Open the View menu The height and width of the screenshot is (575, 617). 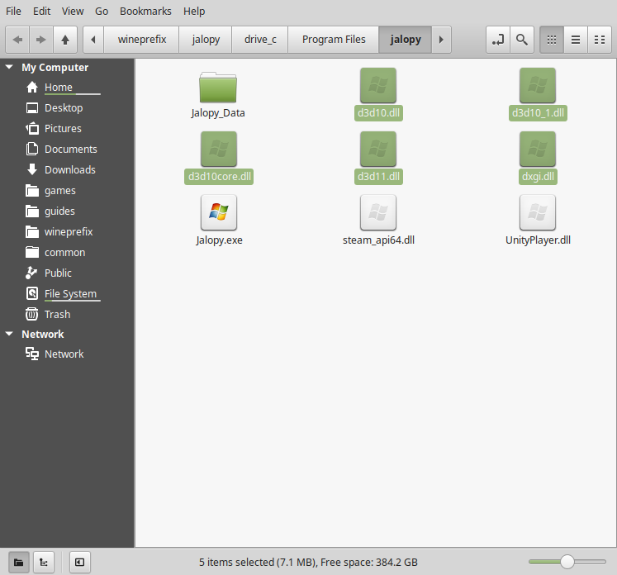tap(73, 12)
